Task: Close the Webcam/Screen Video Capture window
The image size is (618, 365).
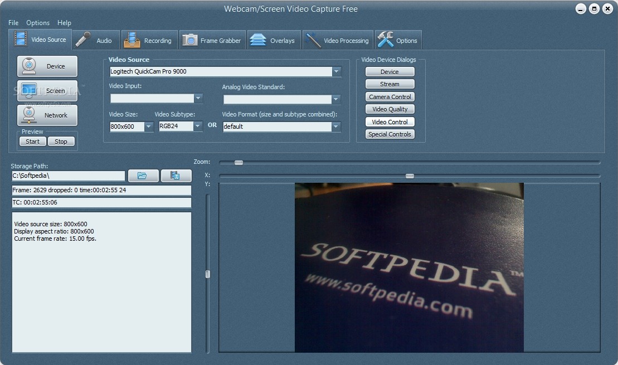Action: 607,9
